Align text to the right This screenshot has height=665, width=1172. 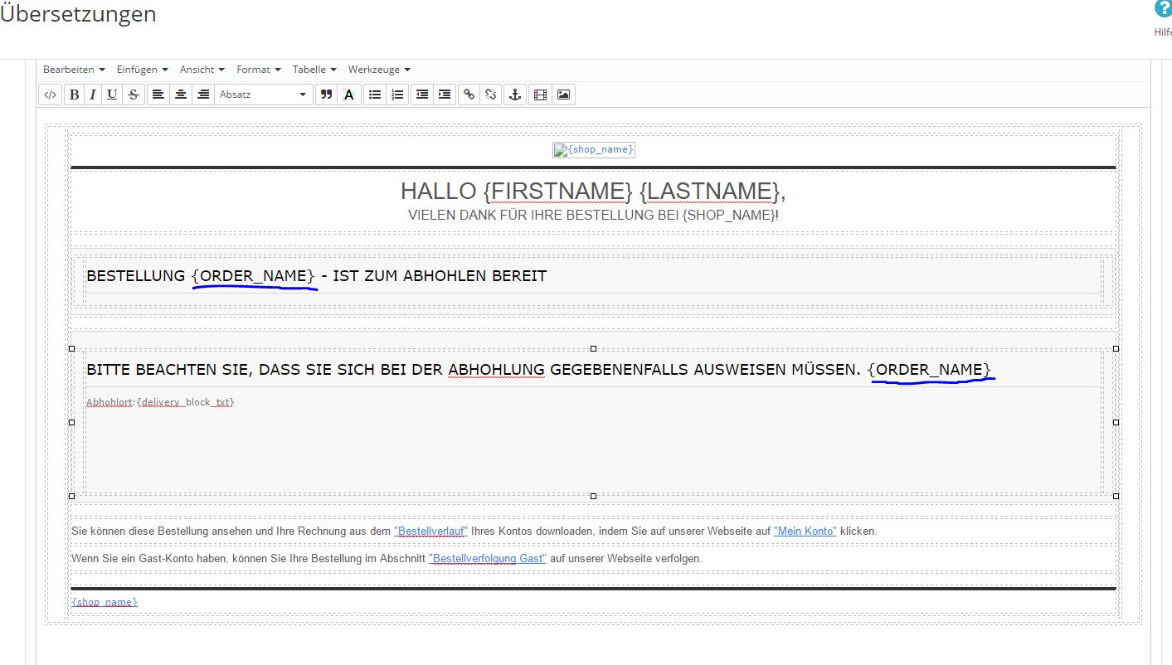(x=202, y=95)
